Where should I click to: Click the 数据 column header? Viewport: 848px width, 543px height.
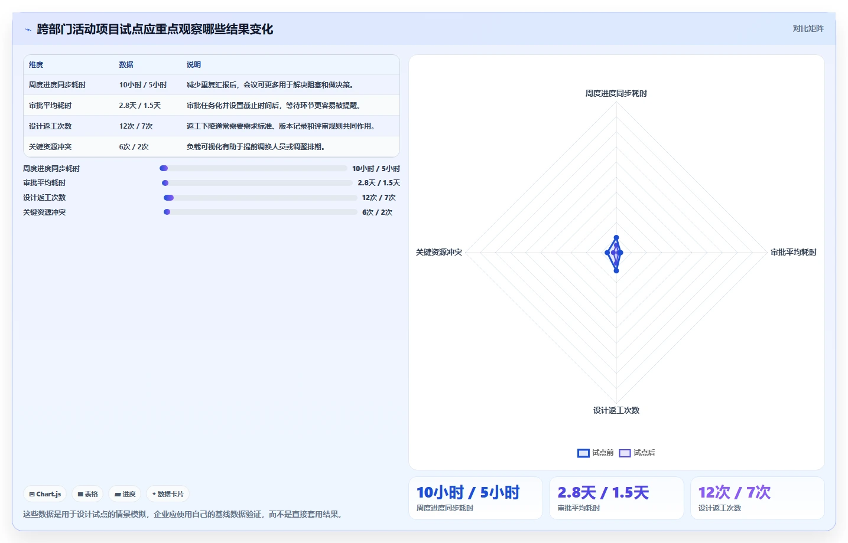[126, 65]
